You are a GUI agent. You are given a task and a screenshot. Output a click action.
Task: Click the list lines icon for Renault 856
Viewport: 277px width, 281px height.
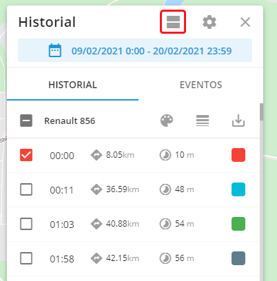pos(203,121)
